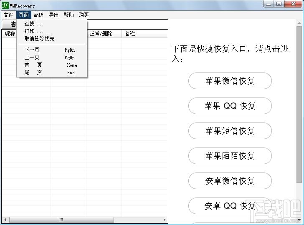This screenshot has width=304, height=225.
Task: Click the table's left scroll arrow
Action: click(x=5, y=220)
